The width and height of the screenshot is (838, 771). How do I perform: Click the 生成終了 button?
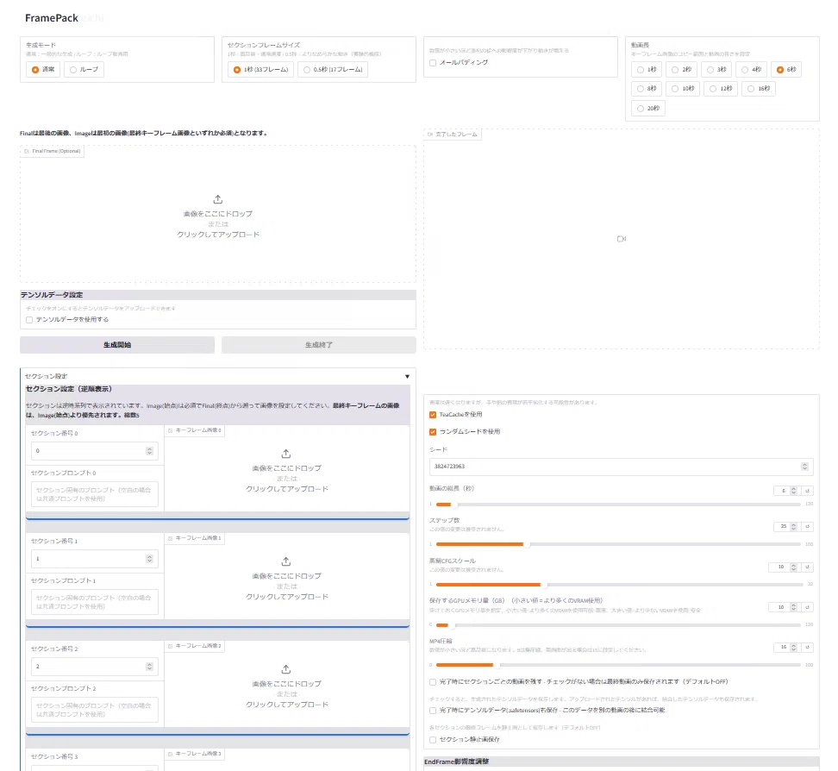tap(318, 345)
